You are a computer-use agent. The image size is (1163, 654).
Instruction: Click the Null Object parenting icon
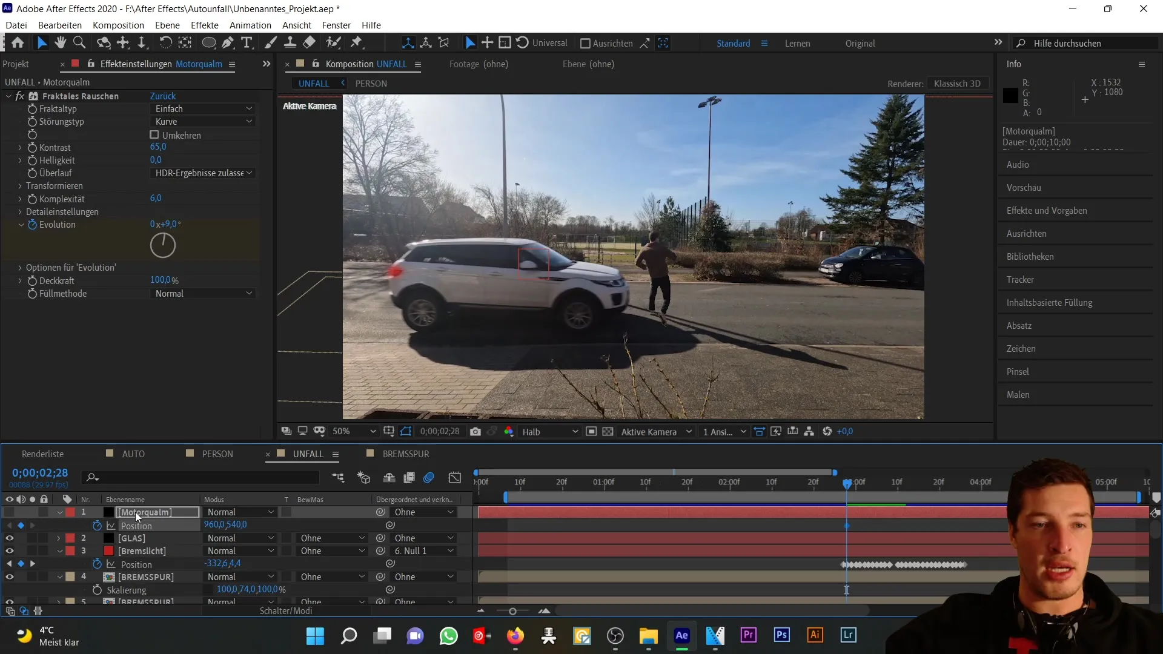click(x=381, y=551)
